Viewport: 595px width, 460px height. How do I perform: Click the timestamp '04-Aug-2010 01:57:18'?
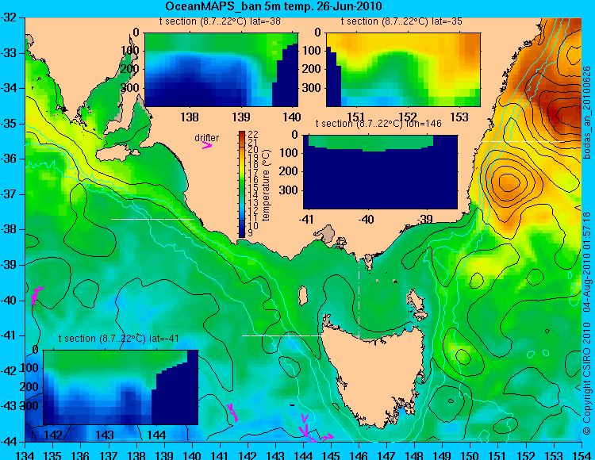[x=587, y=262]
